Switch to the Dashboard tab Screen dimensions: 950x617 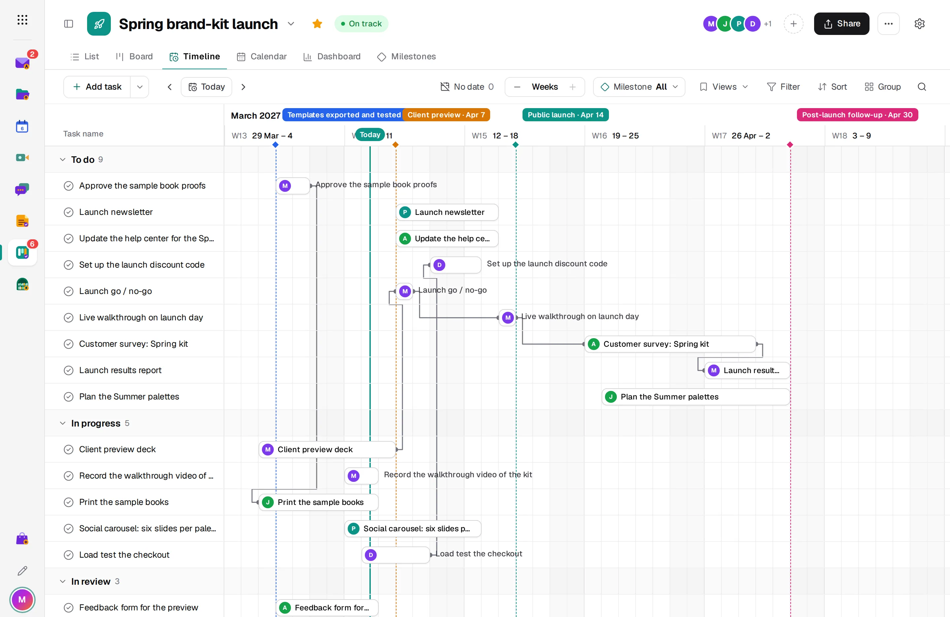click(x=332, y=56)
